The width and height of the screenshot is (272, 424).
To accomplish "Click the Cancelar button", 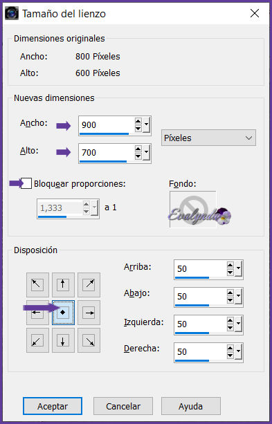I will tap(123, 406).
